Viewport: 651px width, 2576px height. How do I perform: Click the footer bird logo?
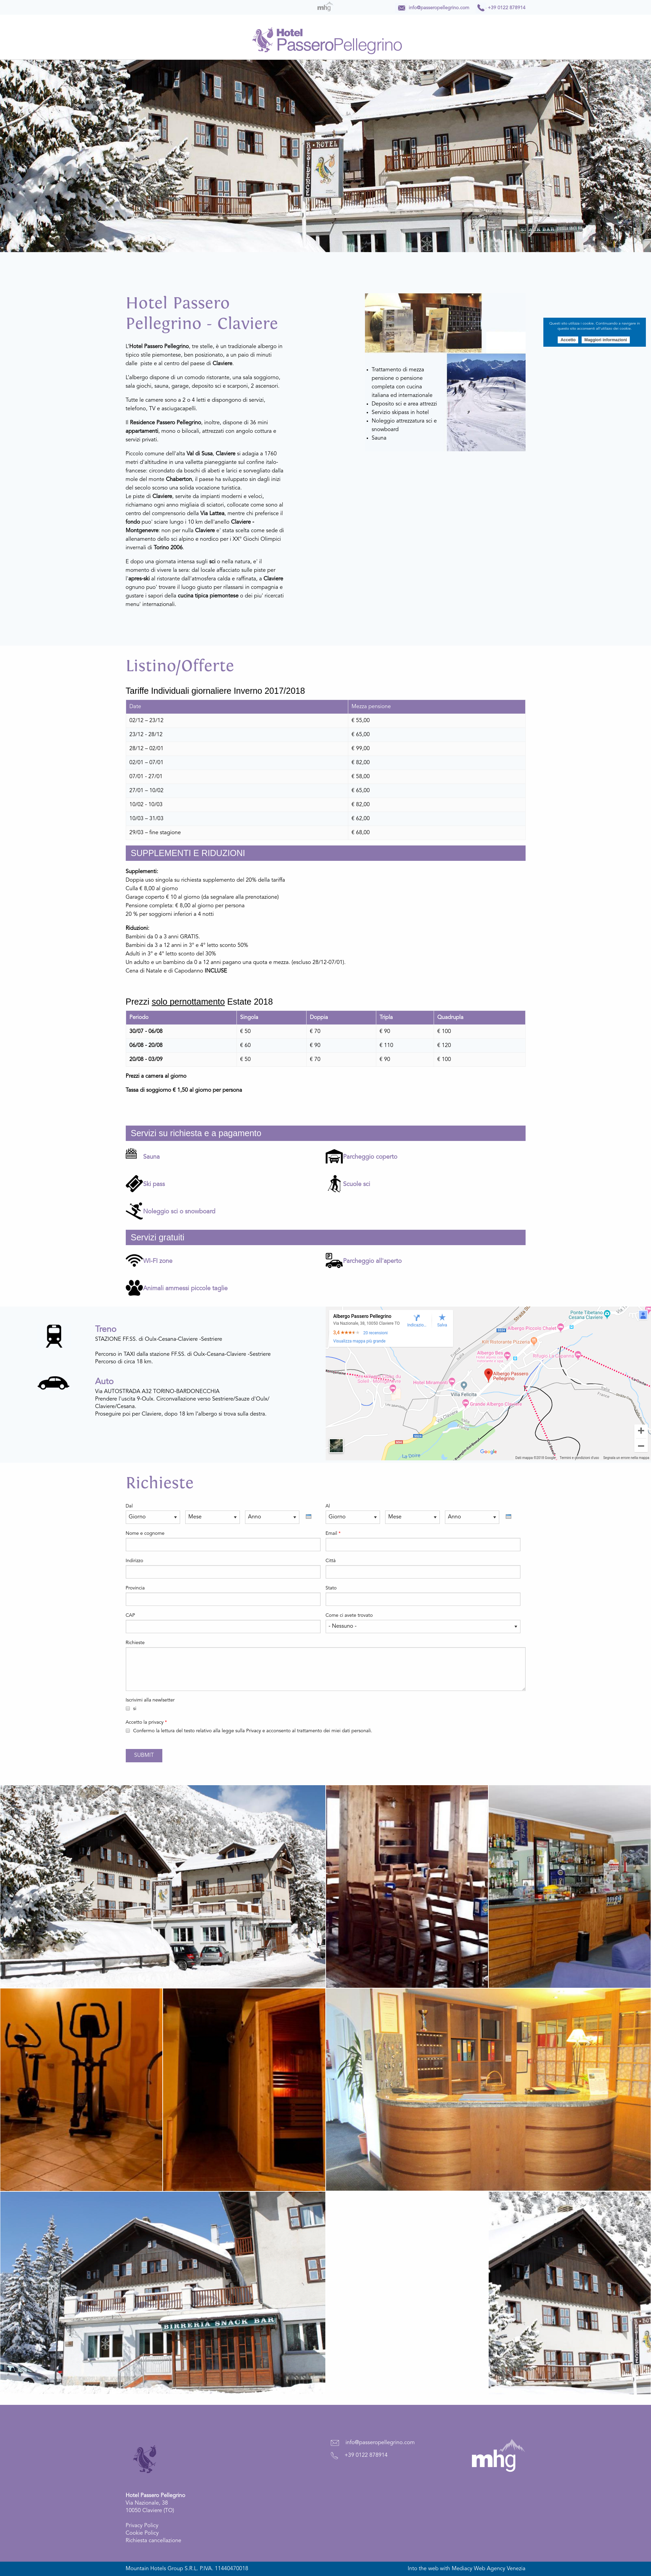(x=145, y=2458)
